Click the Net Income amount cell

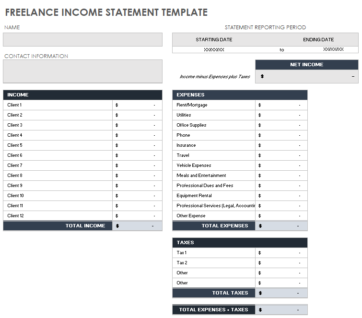tap(306, 76)
